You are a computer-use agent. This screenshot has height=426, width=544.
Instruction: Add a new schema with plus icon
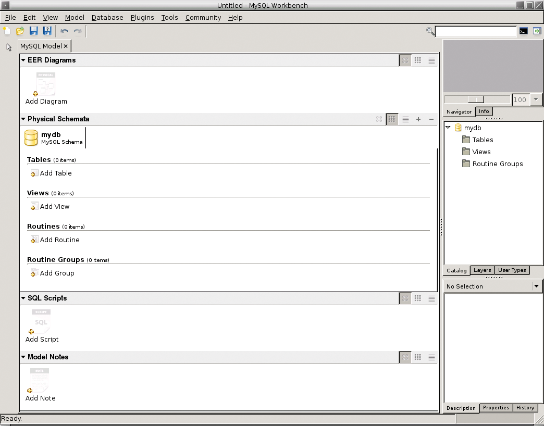(418, 119)
